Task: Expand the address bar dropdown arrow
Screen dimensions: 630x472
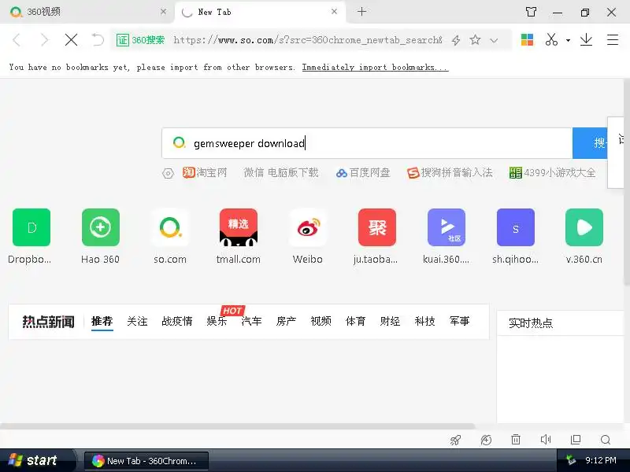Action: 495,40
